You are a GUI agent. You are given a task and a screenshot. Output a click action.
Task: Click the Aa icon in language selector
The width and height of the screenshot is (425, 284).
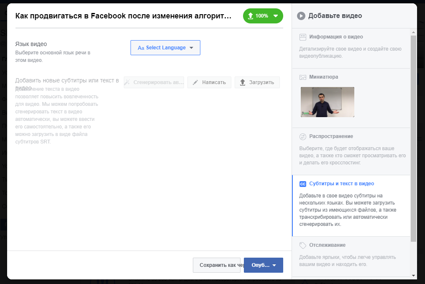141,48
